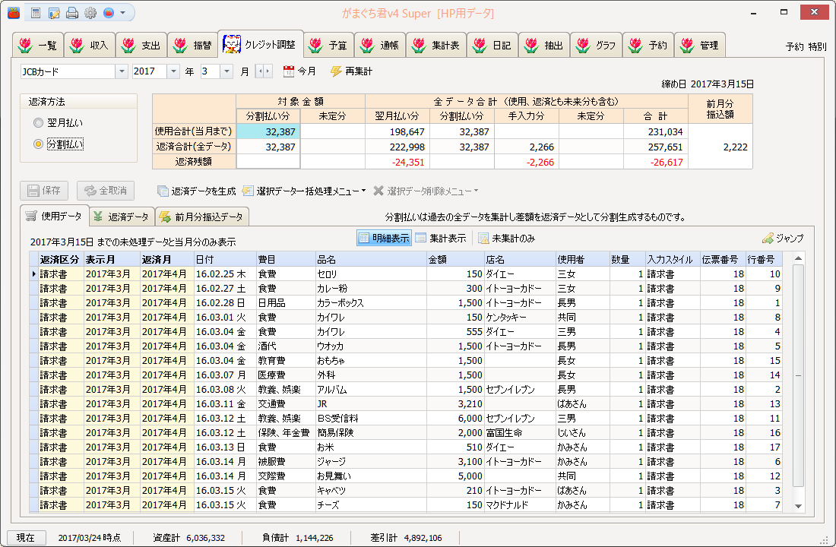Click the red purse application icon
The width and height of the screenshot is (836, 547).
point(14,13)
